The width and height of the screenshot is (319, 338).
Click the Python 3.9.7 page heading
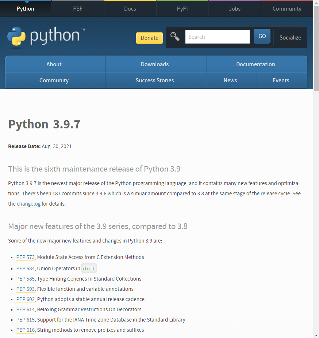44,124
